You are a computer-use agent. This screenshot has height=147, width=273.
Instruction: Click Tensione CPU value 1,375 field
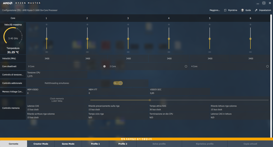30,76
